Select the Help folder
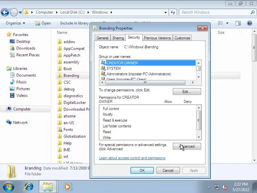257x193 pixels. (x=65, y=143)
